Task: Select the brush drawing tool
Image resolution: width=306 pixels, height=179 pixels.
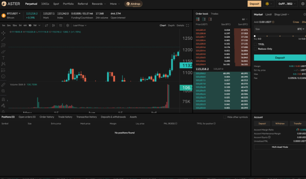Action: 3,52
